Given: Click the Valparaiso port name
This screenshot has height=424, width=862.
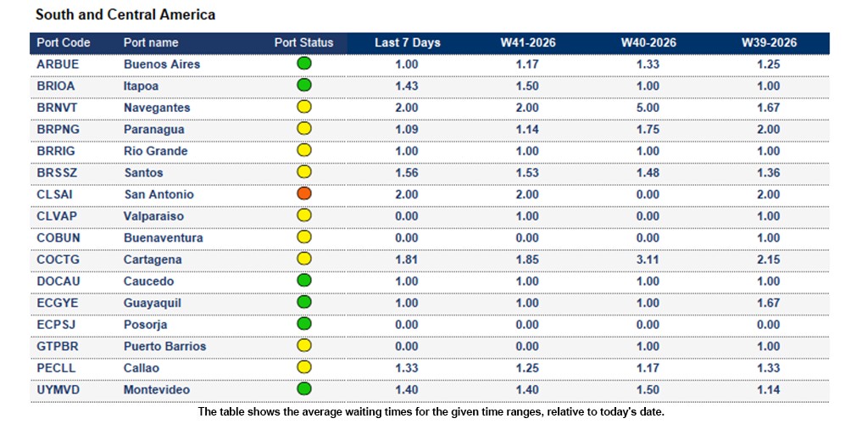Looking at the screenshot, I should pos(153,217).
